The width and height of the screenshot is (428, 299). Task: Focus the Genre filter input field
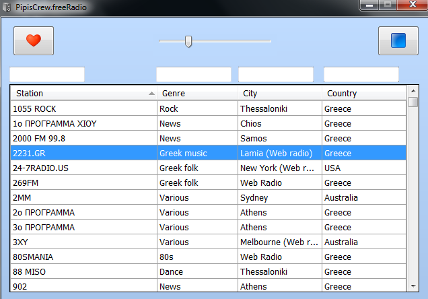194,75
